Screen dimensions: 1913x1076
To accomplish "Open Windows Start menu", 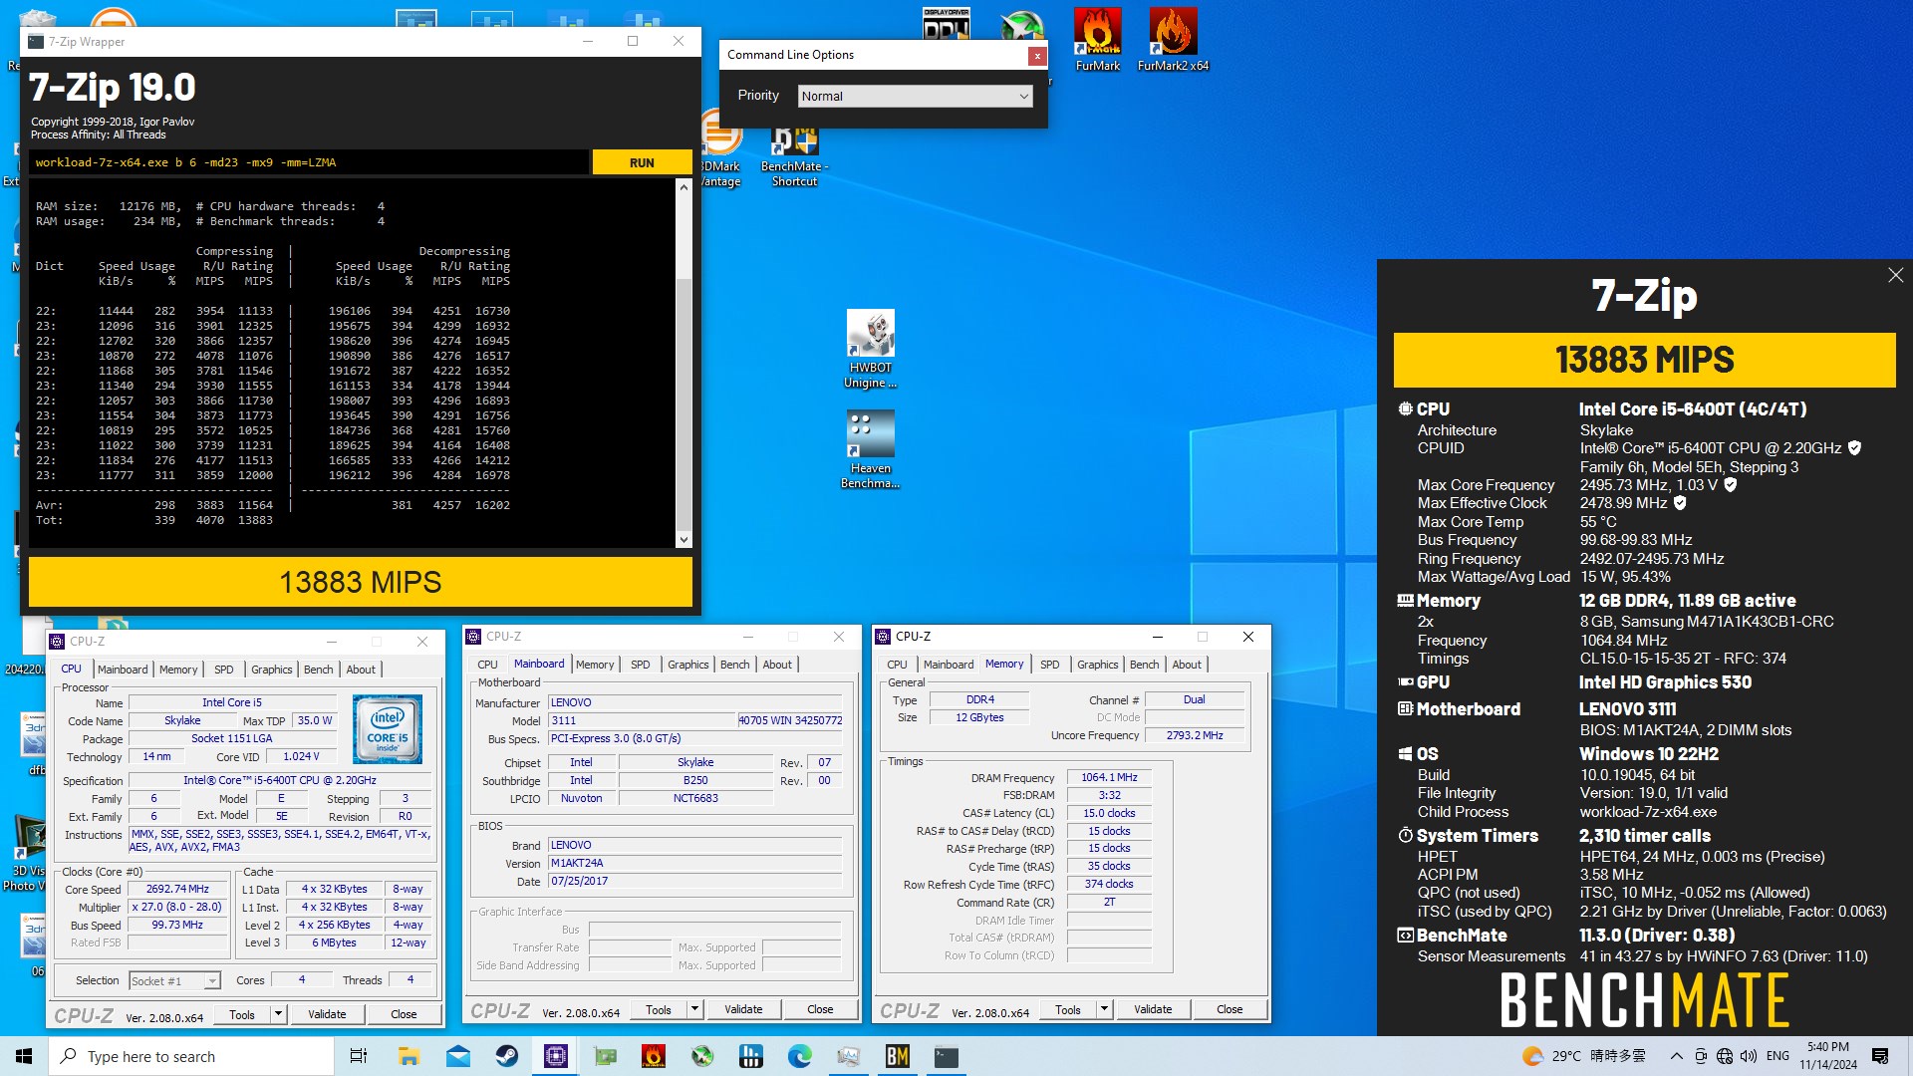I will pos(24,1056).
